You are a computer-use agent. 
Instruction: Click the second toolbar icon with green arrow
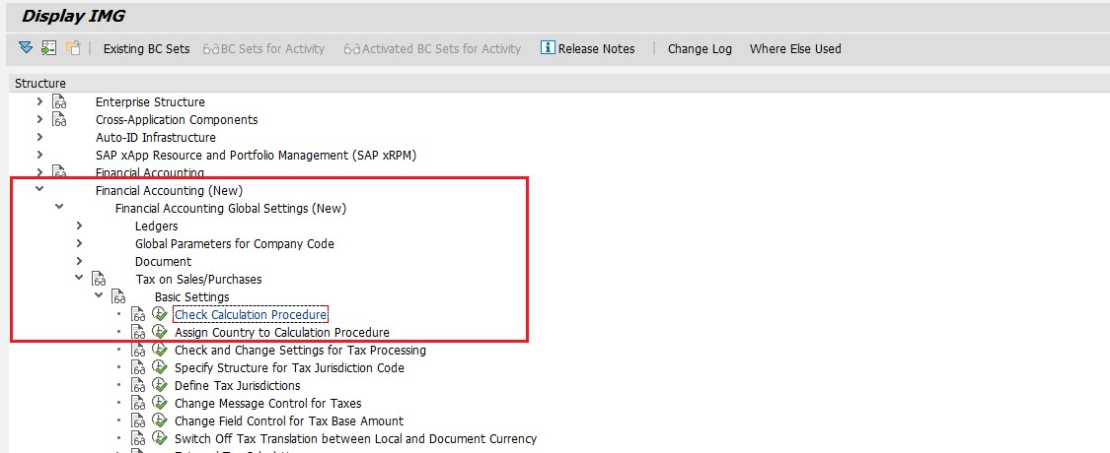pyautogui.click(x=48, y=48)
